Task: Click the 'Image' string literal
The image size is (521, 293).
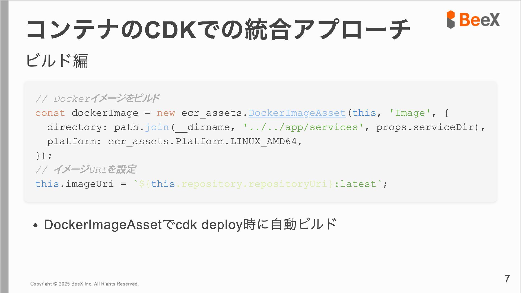Action: pos(410,113)
